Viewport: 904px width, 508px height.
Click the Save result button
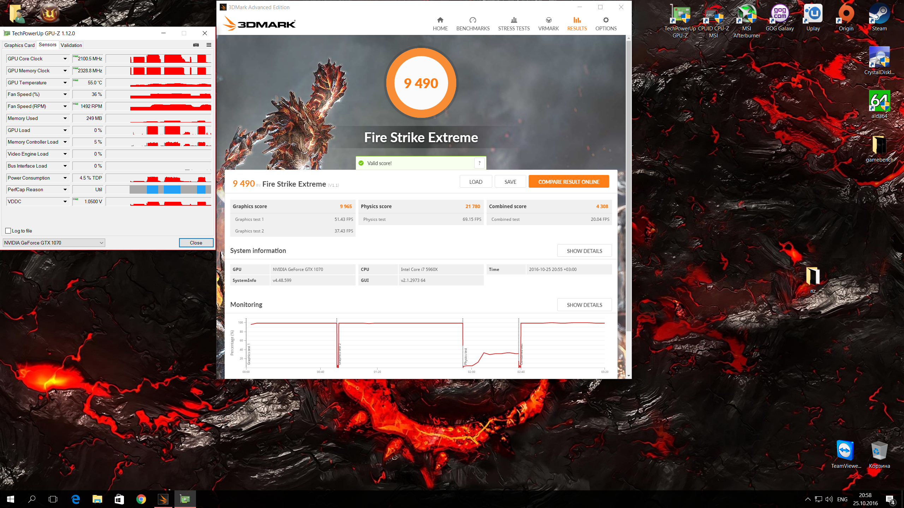pos(510,182)
